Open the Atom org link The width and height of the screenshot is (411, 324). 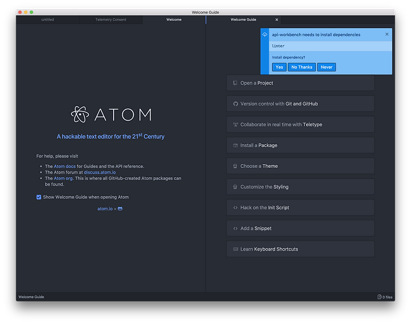(63, 178)
